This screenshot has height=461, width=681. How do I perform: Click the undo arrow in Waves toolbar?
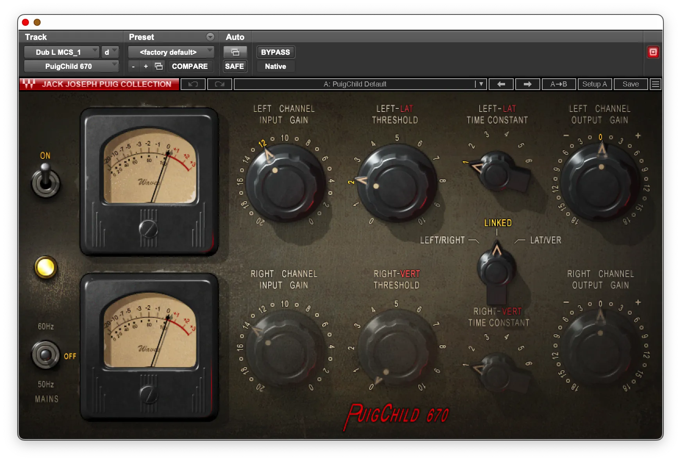[193, 84]
